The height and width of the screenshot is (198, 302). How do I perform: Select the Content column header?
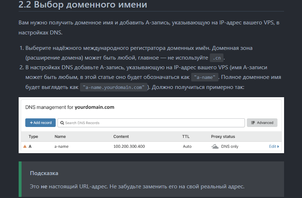(x=121, y=137)
